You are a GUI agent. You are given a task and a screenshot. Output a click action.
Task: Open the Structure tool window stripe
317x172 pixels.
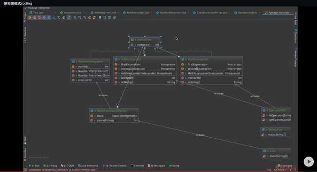tap(25, 35)
